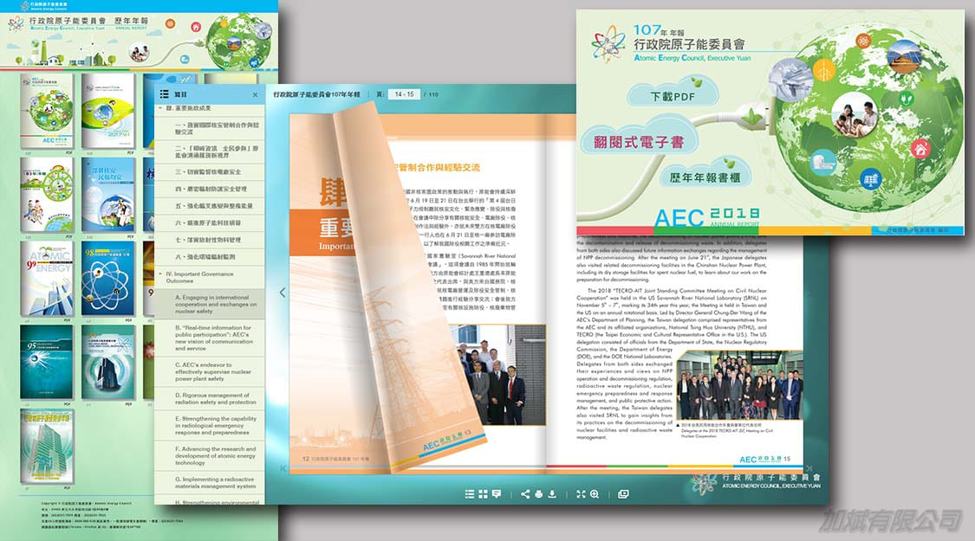The width and height of the screenshot is (975, 541).
Task: Click the AEC atom logo on the 107年年報 cover
Action: pos(608,43)
